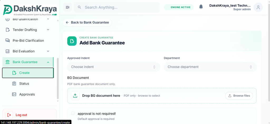The height and width of the screenshot is (124, 270).
Task: Click the Search Anything field
Action: click(117, 7)
